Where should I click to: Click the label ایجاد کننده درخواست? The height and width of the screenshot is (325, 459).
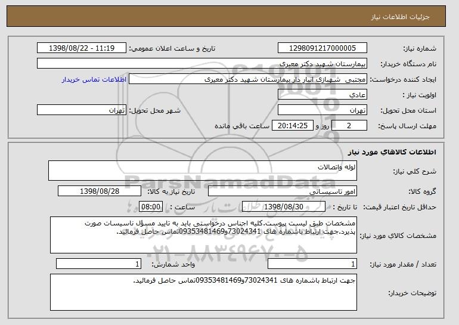tap(403, 79)
